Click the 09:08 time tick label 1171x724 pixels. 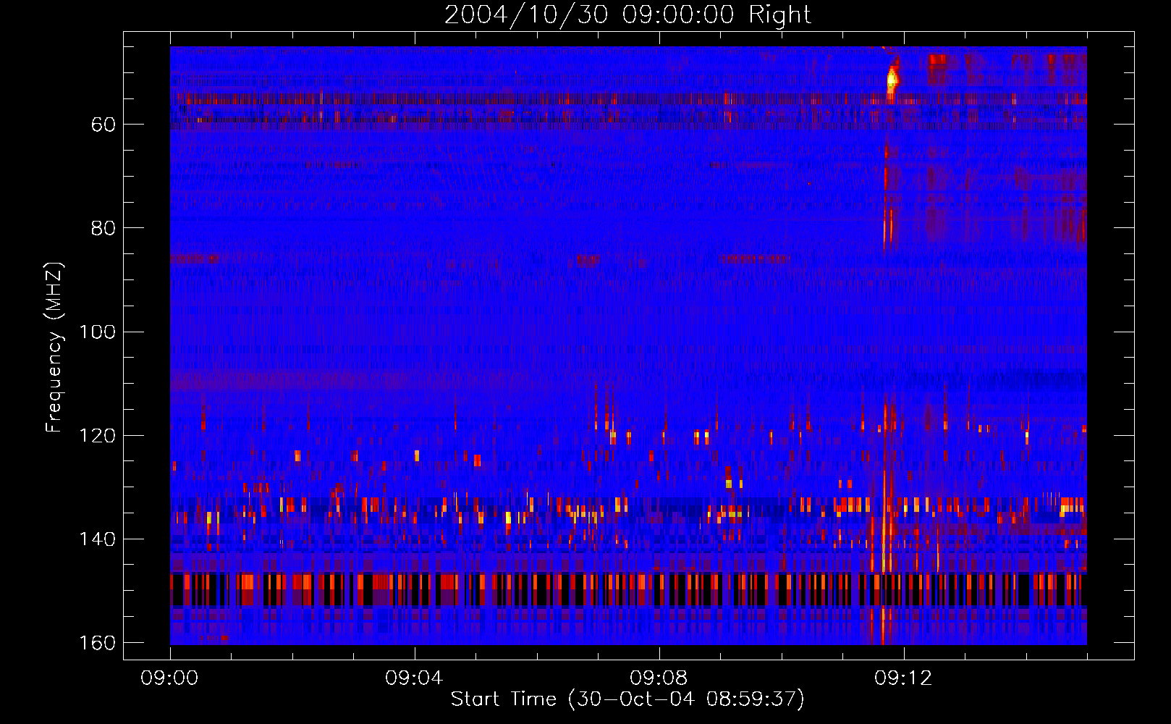click(659, 678)
